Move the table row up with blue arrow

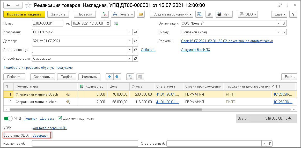click(109, 77)
